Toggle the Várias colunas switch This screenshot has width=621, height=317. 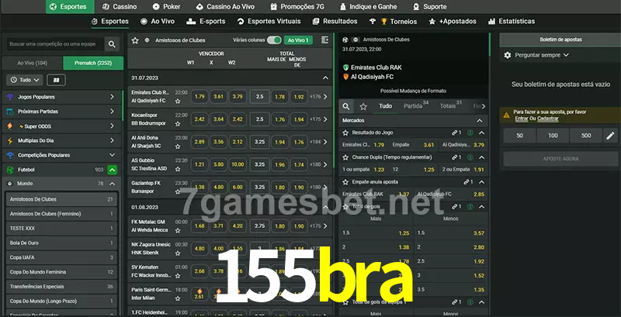tap(274, 40)
